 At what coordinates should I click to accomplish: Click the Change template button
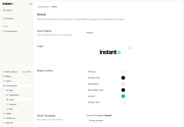(96, 120)
